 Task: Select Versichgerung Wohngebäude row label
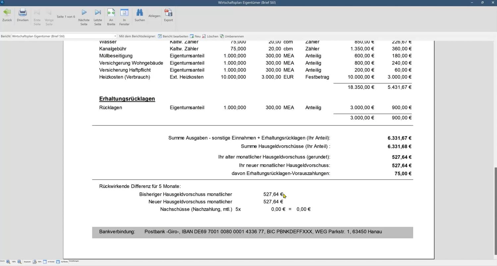coord(131,63)
